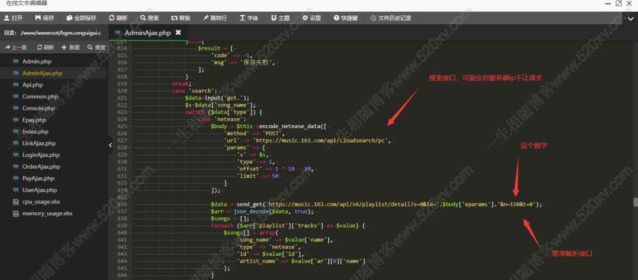This screenshot has width=638, height=280.
Task: Open the 设置 settings panel
Action: coord(312,18)
